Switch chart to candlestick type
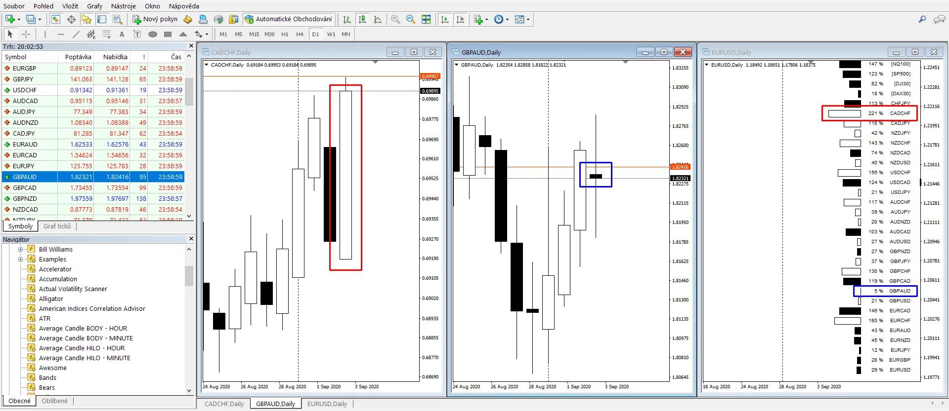949x411 pixels. [362, 19]
